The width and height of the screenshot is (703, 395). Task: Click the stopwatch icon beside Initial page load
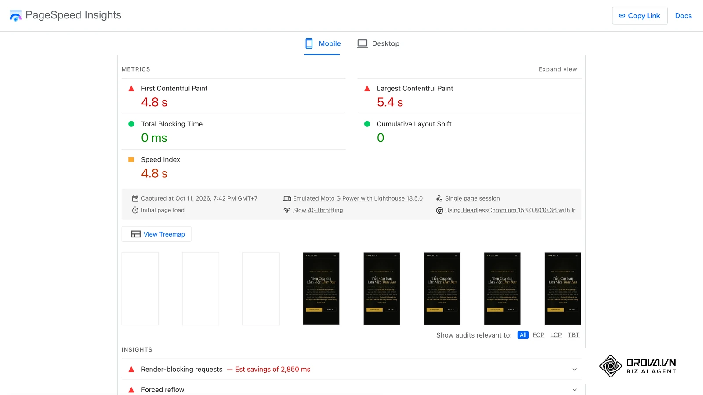135,210
